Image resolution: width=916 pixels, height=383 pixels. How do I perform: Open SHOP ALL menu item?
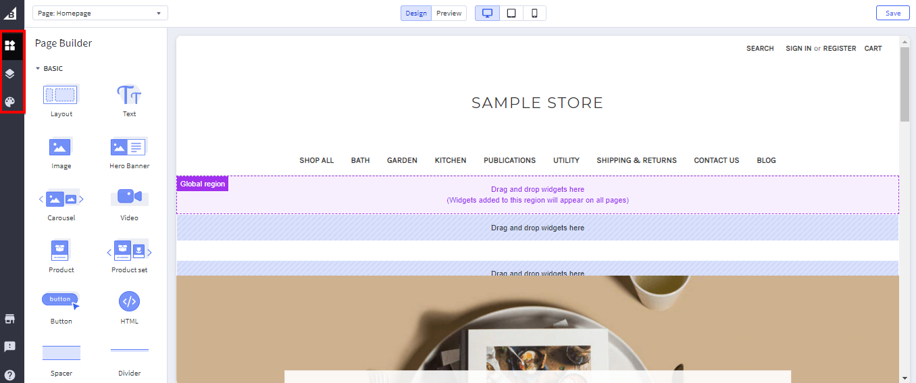coord(317,161)
